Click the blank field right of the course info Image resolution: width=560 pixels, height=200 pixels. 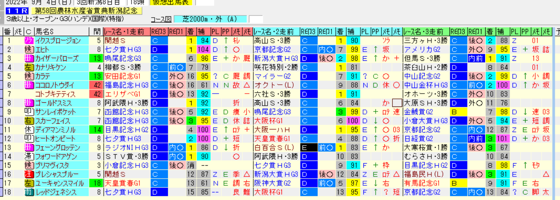(x=256, y=19)
